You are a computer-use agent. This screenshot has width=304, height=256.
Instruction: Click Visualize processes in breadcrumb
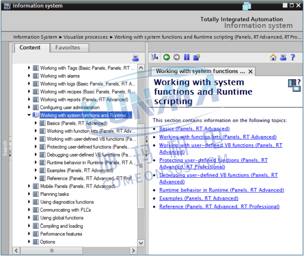pos(86,37)
